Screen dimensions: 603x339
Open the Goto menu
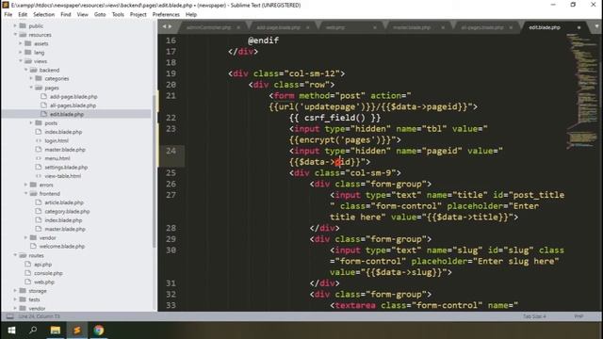click(x=100, y=15)
